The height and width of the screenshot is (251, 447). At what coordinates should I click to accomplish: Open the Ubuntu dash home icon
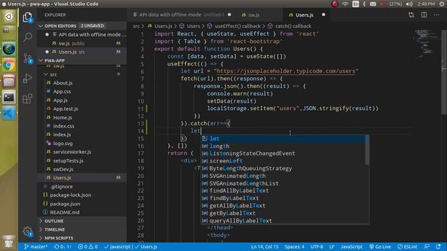point(9,17)
